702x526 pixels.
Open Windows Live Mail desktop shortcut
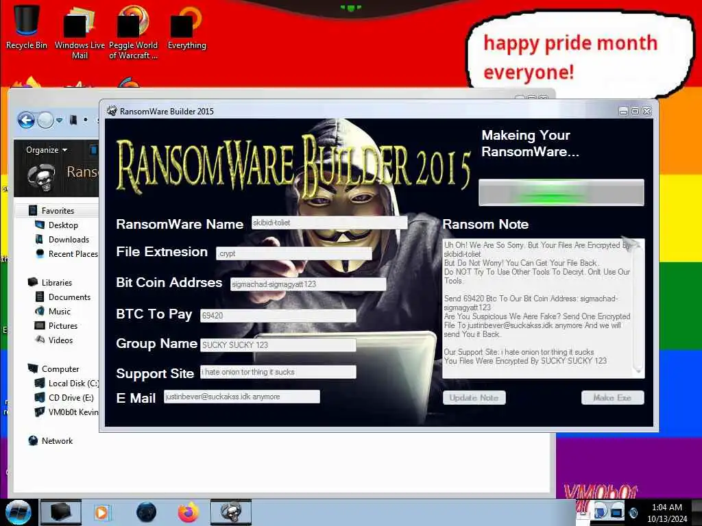pos(80,32)
